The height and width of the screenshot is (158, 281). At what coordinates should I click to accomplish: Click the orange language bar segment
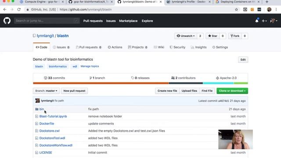tap(101, 83)
